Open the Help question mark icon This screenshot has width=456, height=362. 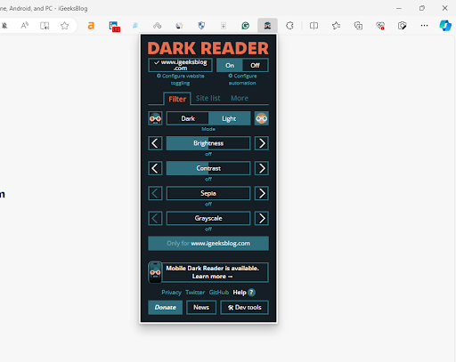coord(251,293)
